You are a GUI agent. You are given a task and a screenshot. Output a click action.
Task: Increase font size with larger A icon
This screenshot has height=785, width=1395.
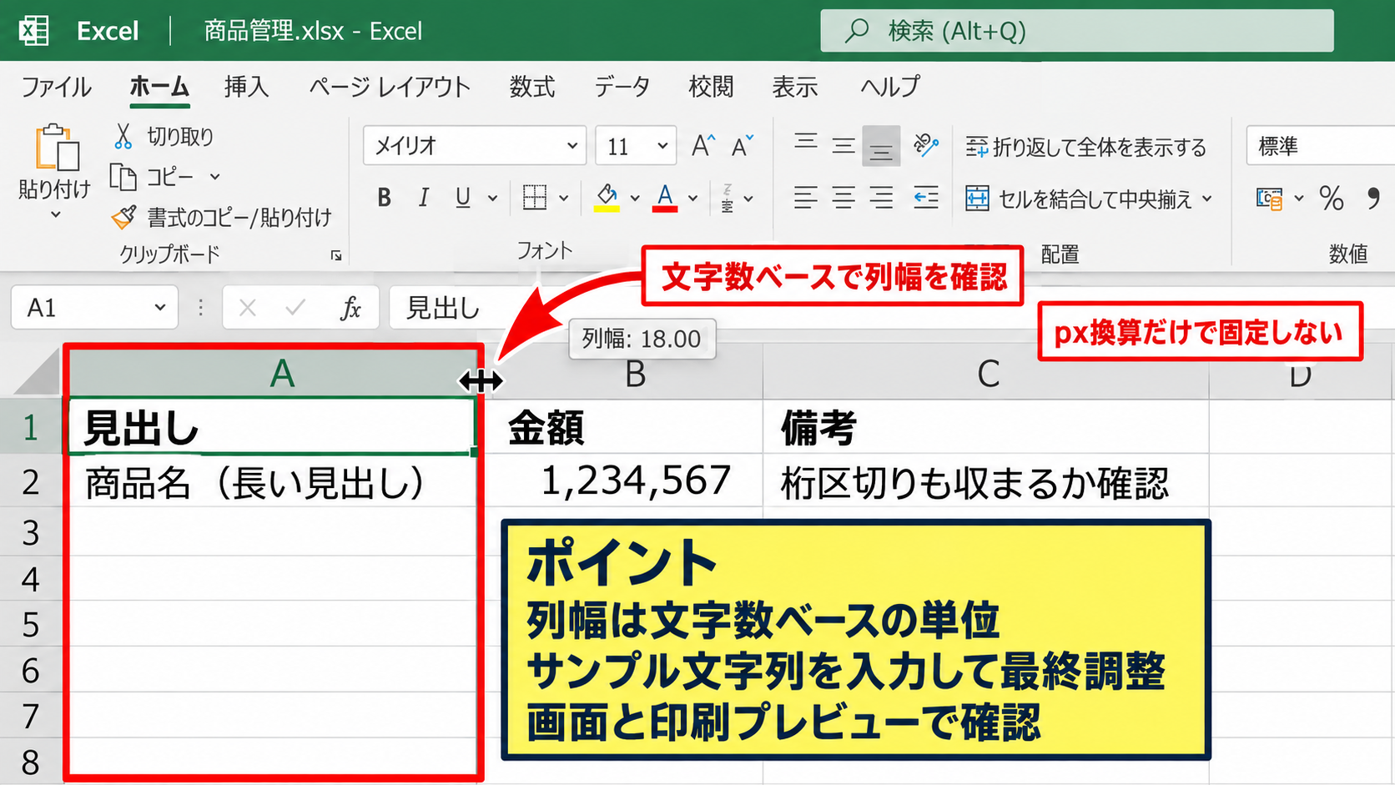[703, 146]
